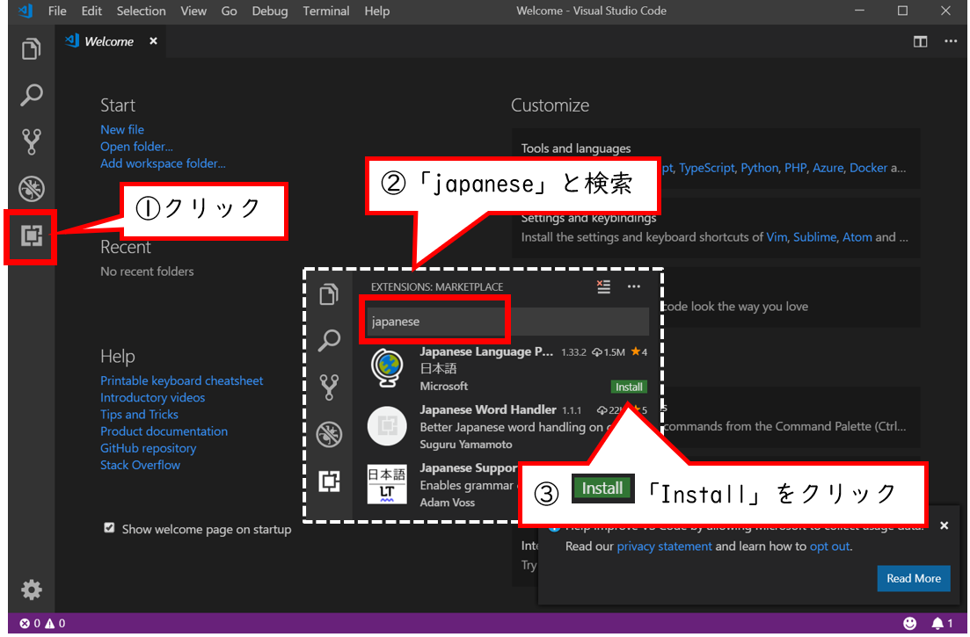The image size is (970, 637).
Task: Select Japanese Language Pack extension title
Action: [486, 351]
